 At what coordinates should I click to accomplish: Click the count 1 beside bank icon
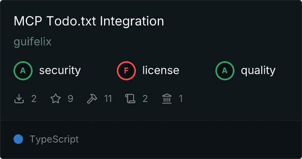[x=180, y=99]
